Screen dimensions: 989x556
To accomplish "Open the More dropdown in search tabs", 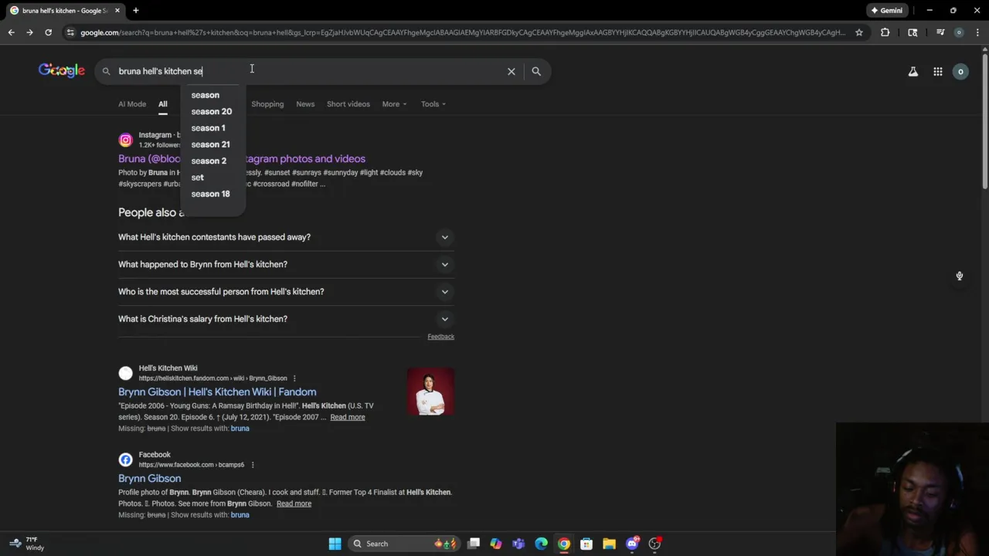I will pos(394,103).
